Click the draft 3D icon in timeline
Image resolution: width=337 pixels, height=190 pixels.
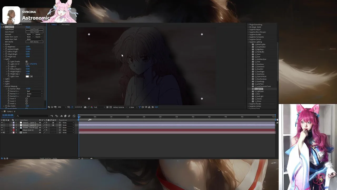click(57, 116)
